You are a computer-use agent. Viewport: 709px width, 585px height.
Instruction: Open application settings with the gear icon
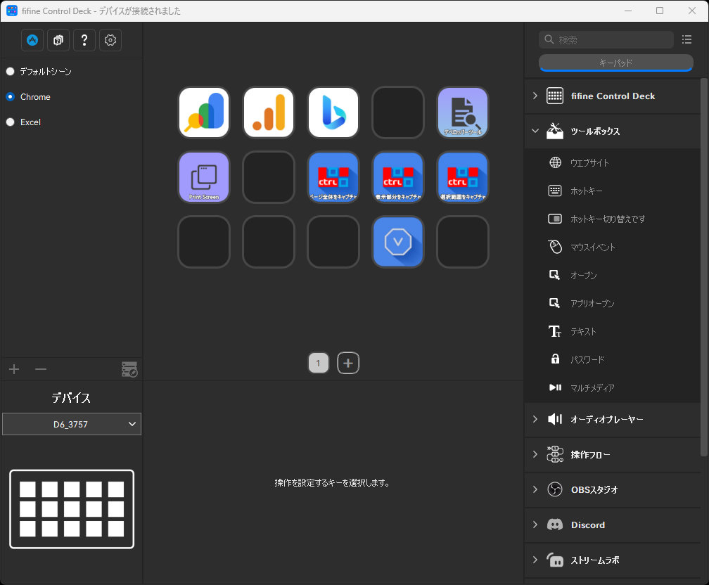(x=110, y=40)
